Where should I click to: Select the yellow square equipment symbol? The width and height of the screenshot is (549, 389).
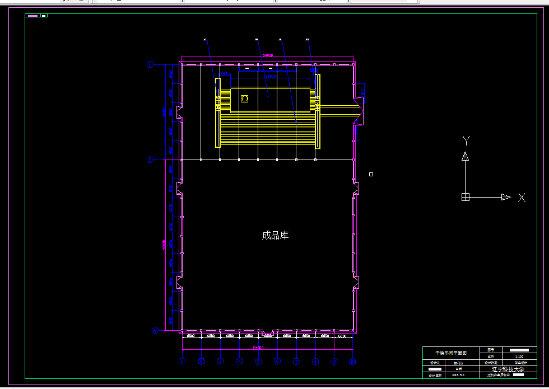click(x=245, y=99)
